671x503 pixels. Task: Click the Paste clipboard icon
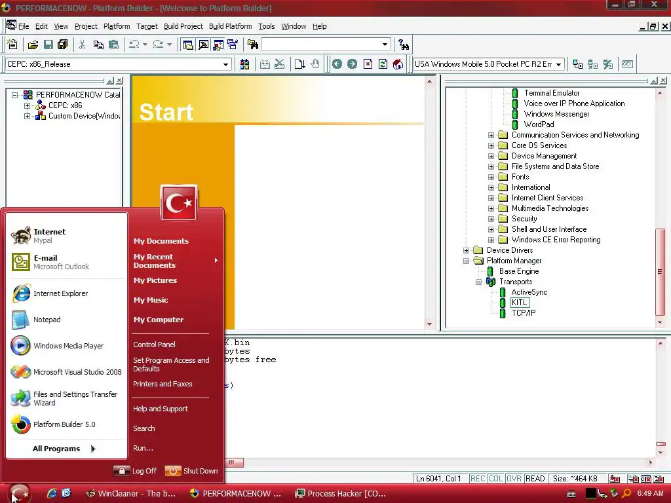[113, 44]
